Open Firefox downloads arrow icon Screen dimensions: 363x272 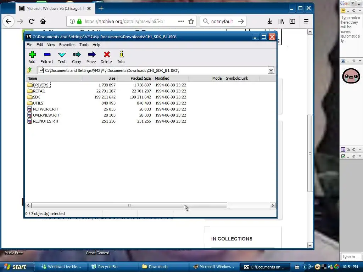pyautogui.click(x=270, y=21)
